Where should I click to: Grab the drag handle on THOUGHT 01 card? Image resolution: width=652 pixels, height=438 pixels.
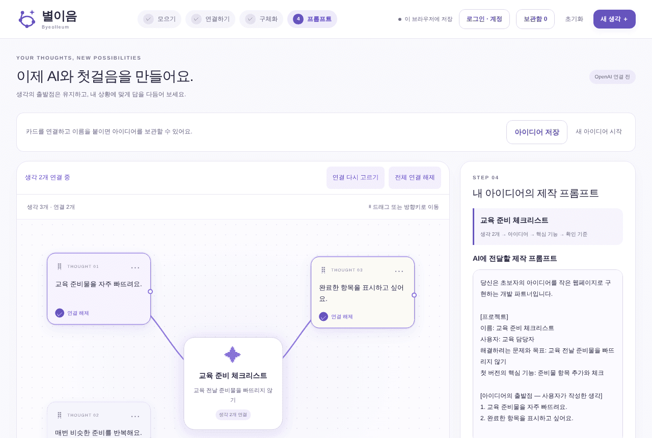pos(60,266)
